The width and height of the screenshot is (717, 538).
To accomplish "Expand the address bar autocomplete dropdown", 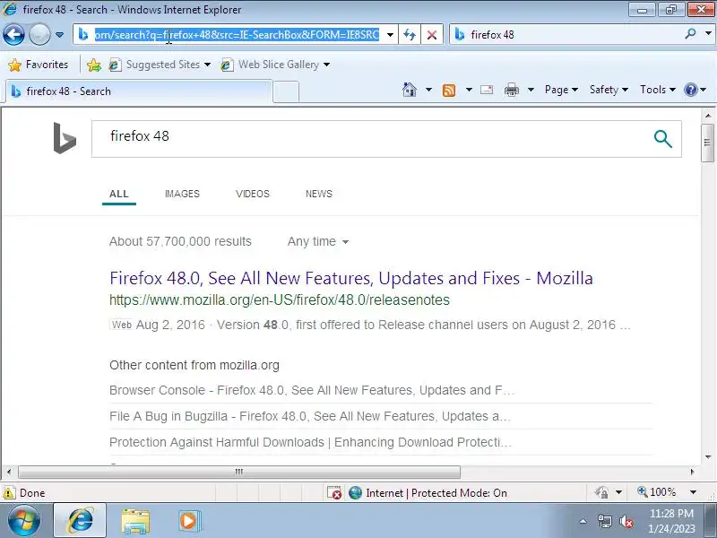I will click(390, 35).
